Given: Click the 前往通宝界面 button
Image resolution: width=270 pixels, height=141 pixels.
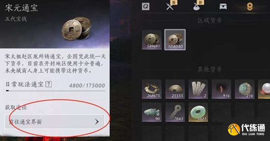Looking at the screenshot, I should click(55, 122).
